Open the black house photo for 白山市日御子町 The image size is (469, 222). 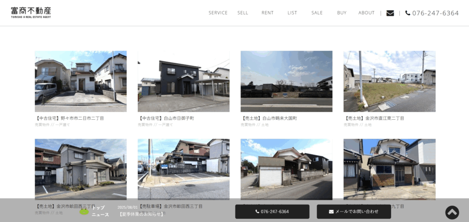183,81
